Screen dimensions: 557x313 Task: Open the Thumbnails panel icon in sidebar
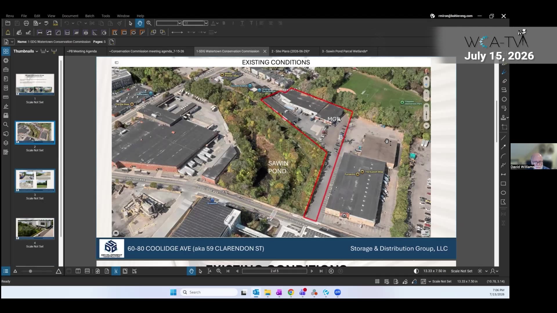6,52
